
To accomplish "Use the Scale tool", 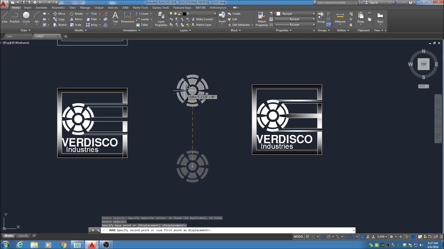I will [x=76, y=25].
